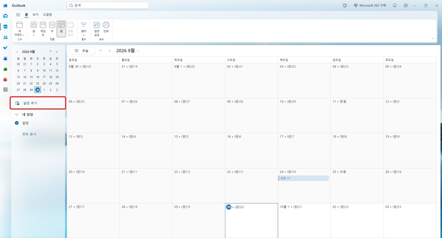Launch the Excel app from the sidebar

tap(5, 69)
